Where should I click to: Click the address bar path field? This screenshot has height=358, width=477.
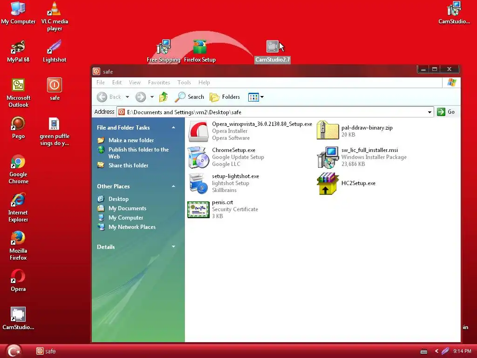tap(275, 112)
